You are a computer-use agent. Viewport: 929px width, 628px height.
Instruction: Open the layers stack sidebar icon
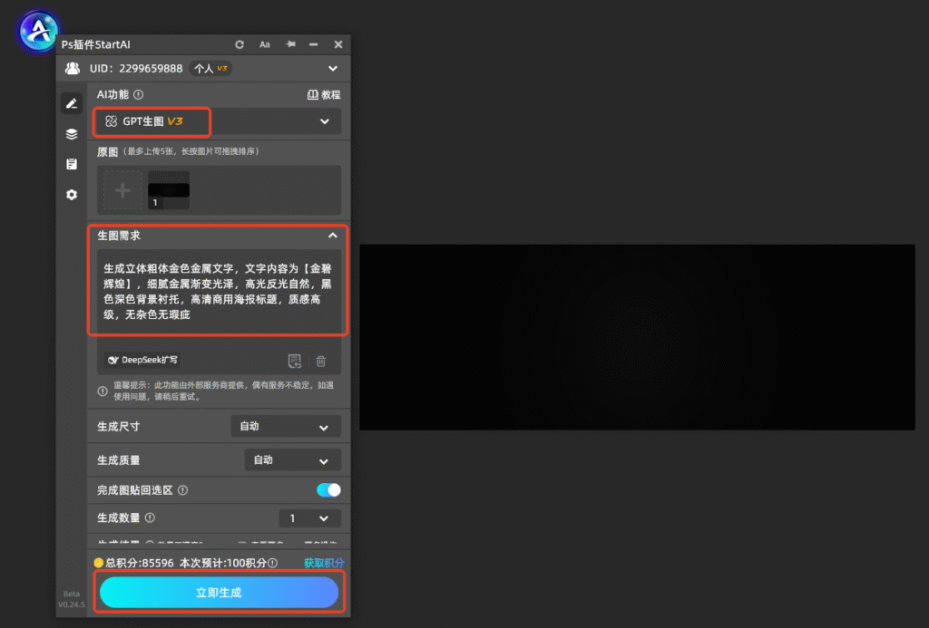click(72, 134)
